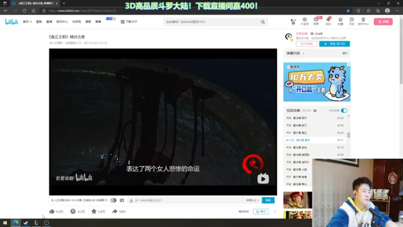The width and height of the screenshot is (403, 227).
Task: Click the 下载APP icon link
Action: [129, 22]
